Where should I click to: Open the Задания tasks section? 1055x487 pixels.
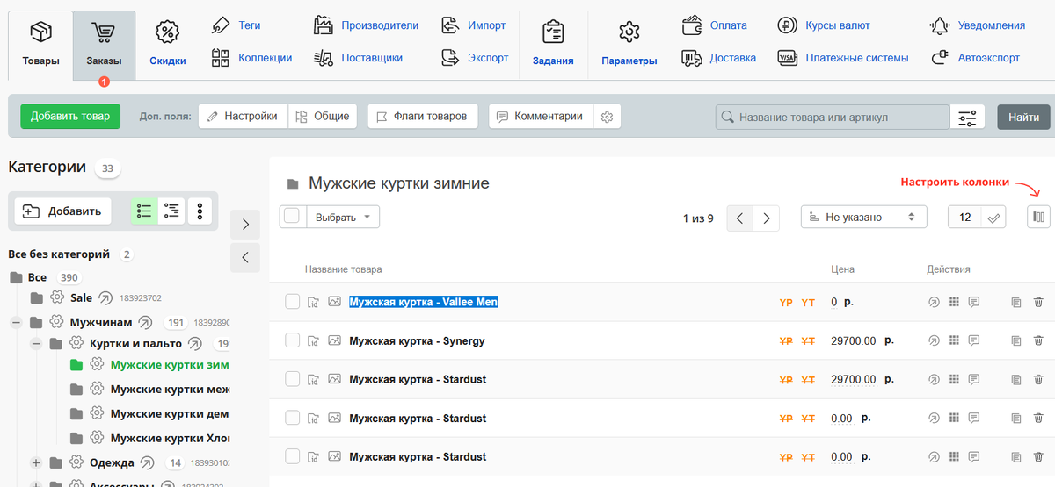(553, 46)
